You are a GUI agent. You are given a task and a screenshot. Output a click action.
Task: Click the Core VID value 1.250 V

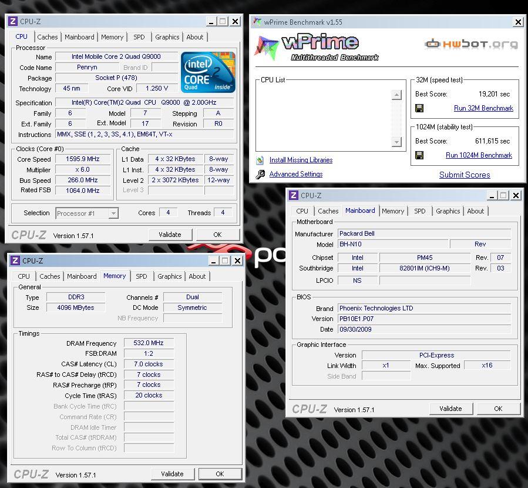pos(157,88)
